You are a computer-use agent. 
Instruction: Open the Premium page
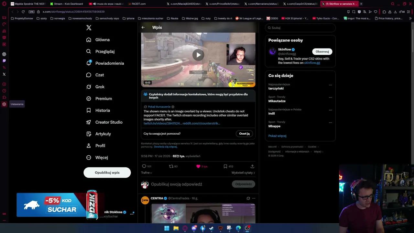point(99,99)
